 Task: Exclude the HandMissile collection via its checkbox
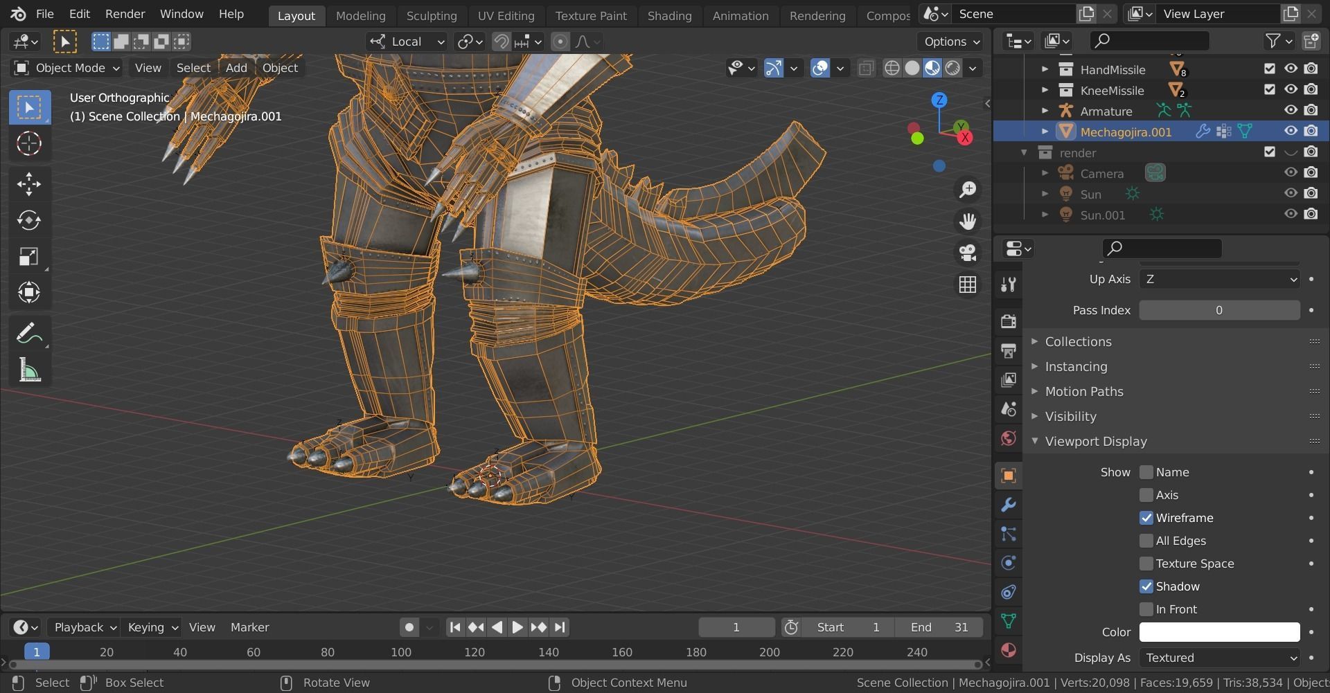(x=1269, y=69)
